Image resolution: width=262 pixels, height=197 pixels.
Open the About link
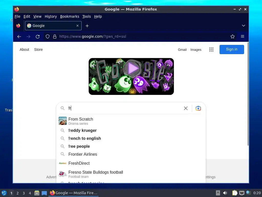(x=24, y=50)
